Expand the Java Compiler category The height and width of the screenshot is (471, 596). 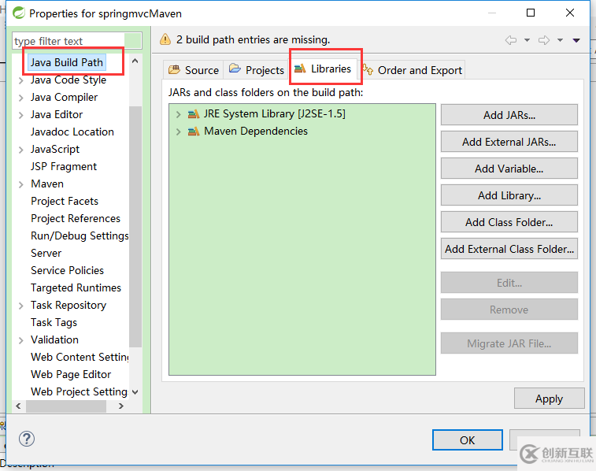[21, 98]
